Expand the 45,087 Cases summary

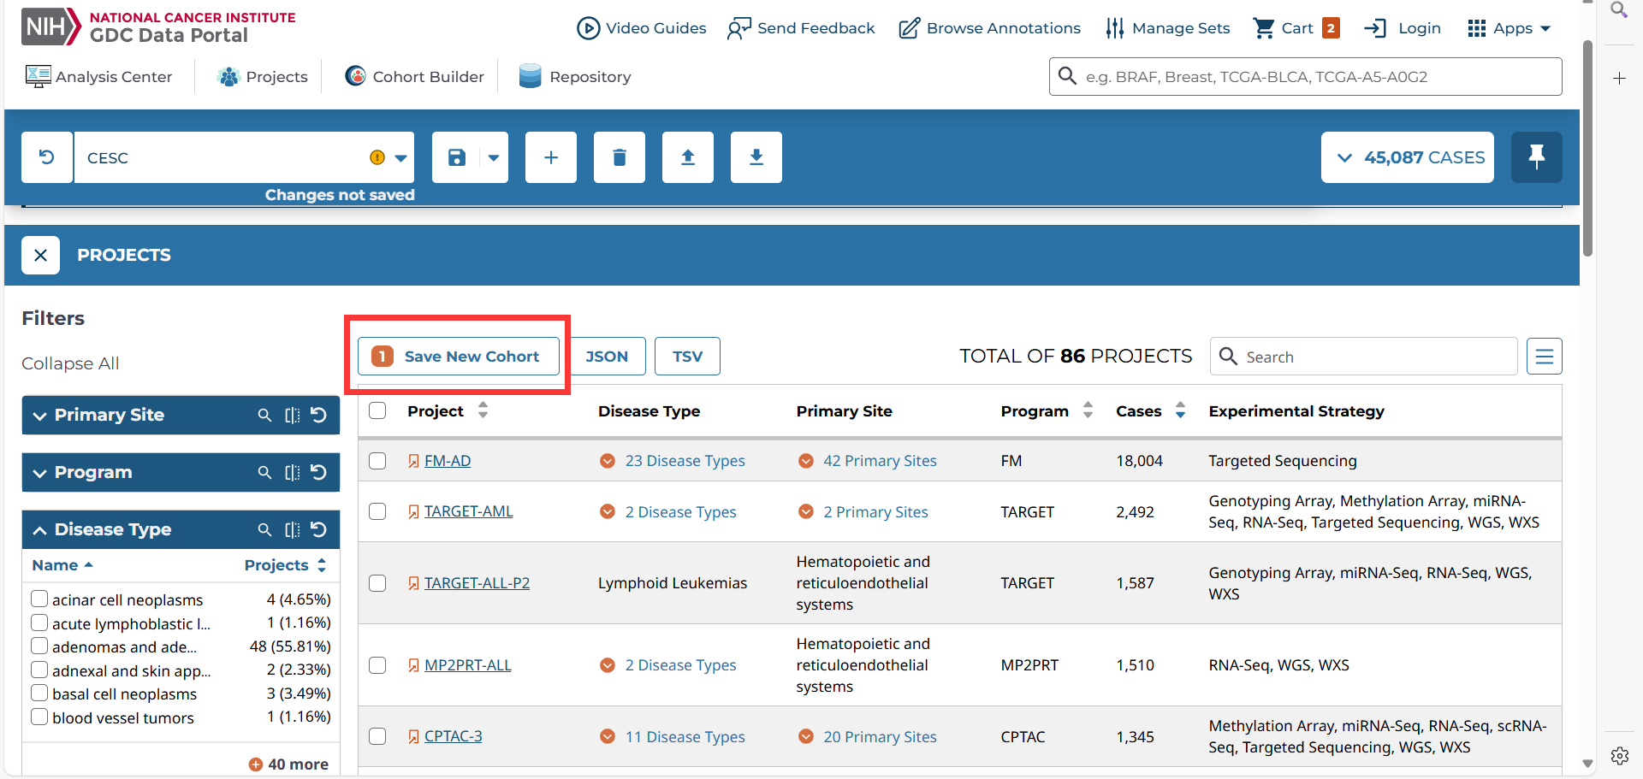[x=1408, y=157]
